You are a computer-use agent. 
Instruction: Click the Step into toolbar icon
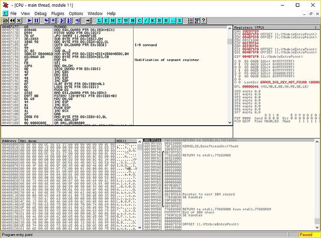point(47,21)
